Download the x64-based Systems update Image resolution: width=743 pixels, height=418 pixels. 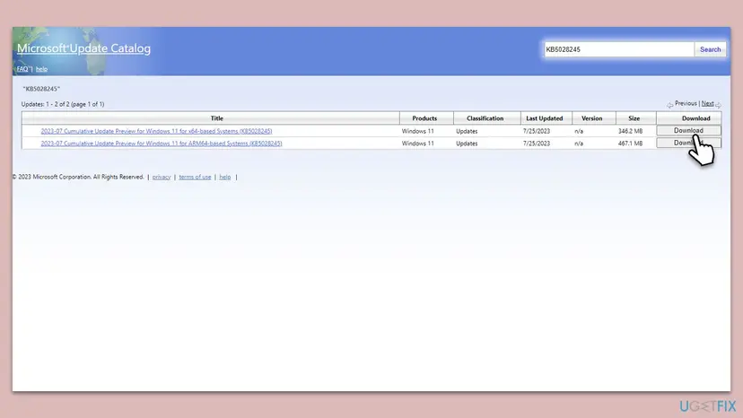[688, 130]
